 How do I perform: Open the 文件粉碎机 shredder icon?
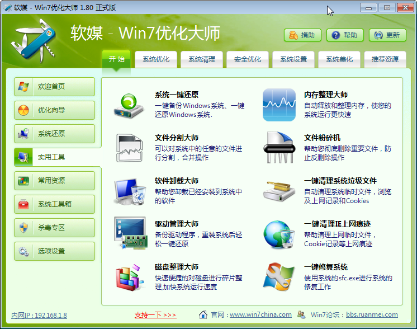(x=279, y=147)
